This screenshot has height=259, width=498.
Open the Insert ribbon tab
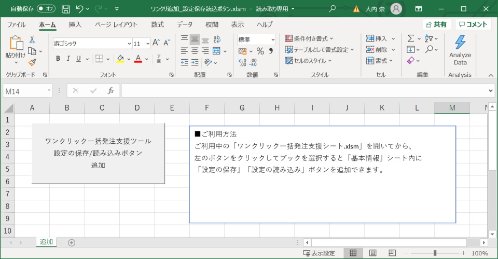75,24
